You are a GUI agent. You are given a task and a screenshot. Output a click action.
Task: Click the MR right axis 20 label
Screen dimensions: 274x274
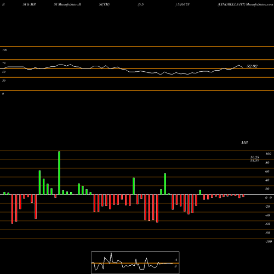tap(267, 189)
